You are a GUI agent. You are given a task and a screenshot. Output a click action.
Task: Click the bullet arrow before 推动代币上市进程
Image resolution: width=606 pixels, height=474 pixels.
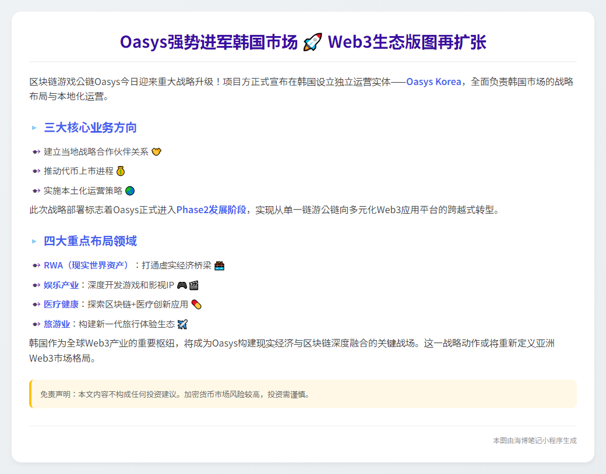[x=36, y=171]
